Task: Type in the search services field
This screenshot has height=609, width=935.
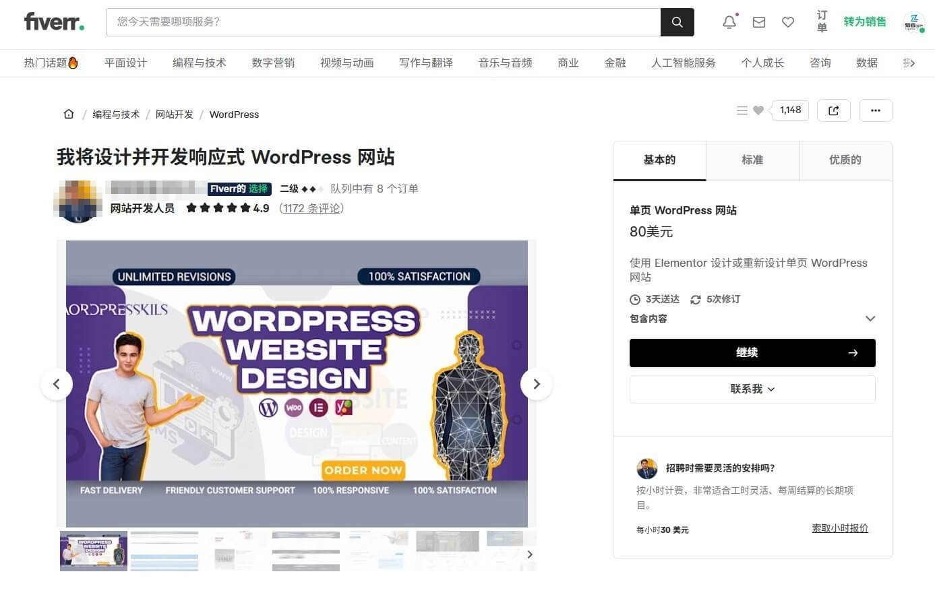Action: pos(383,22)
